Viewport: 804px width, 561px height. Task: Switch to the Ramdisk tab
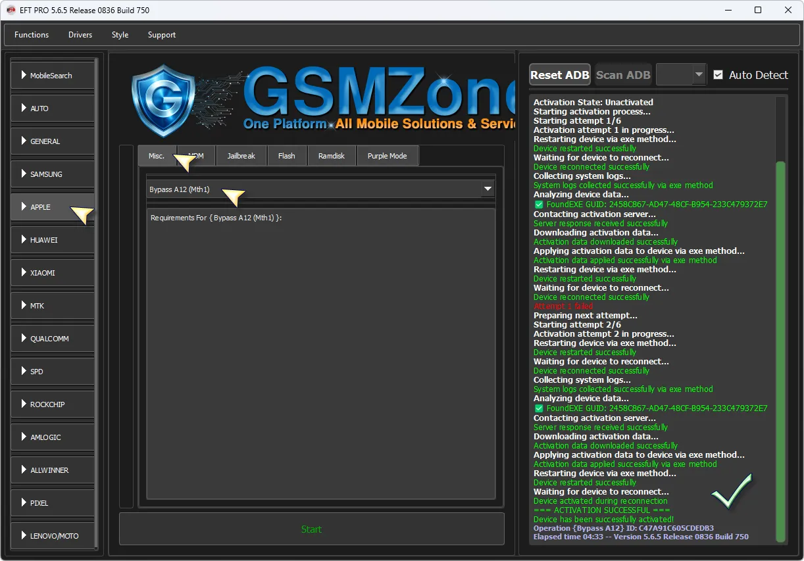(332, 156)
